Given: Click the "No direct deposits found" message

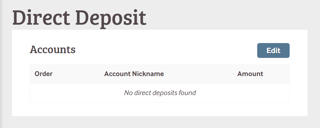Looking at the screenshot, I should (x=160, y=93).
